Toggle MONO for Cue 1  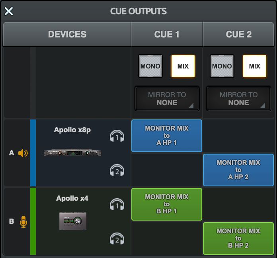coord(150,66)
